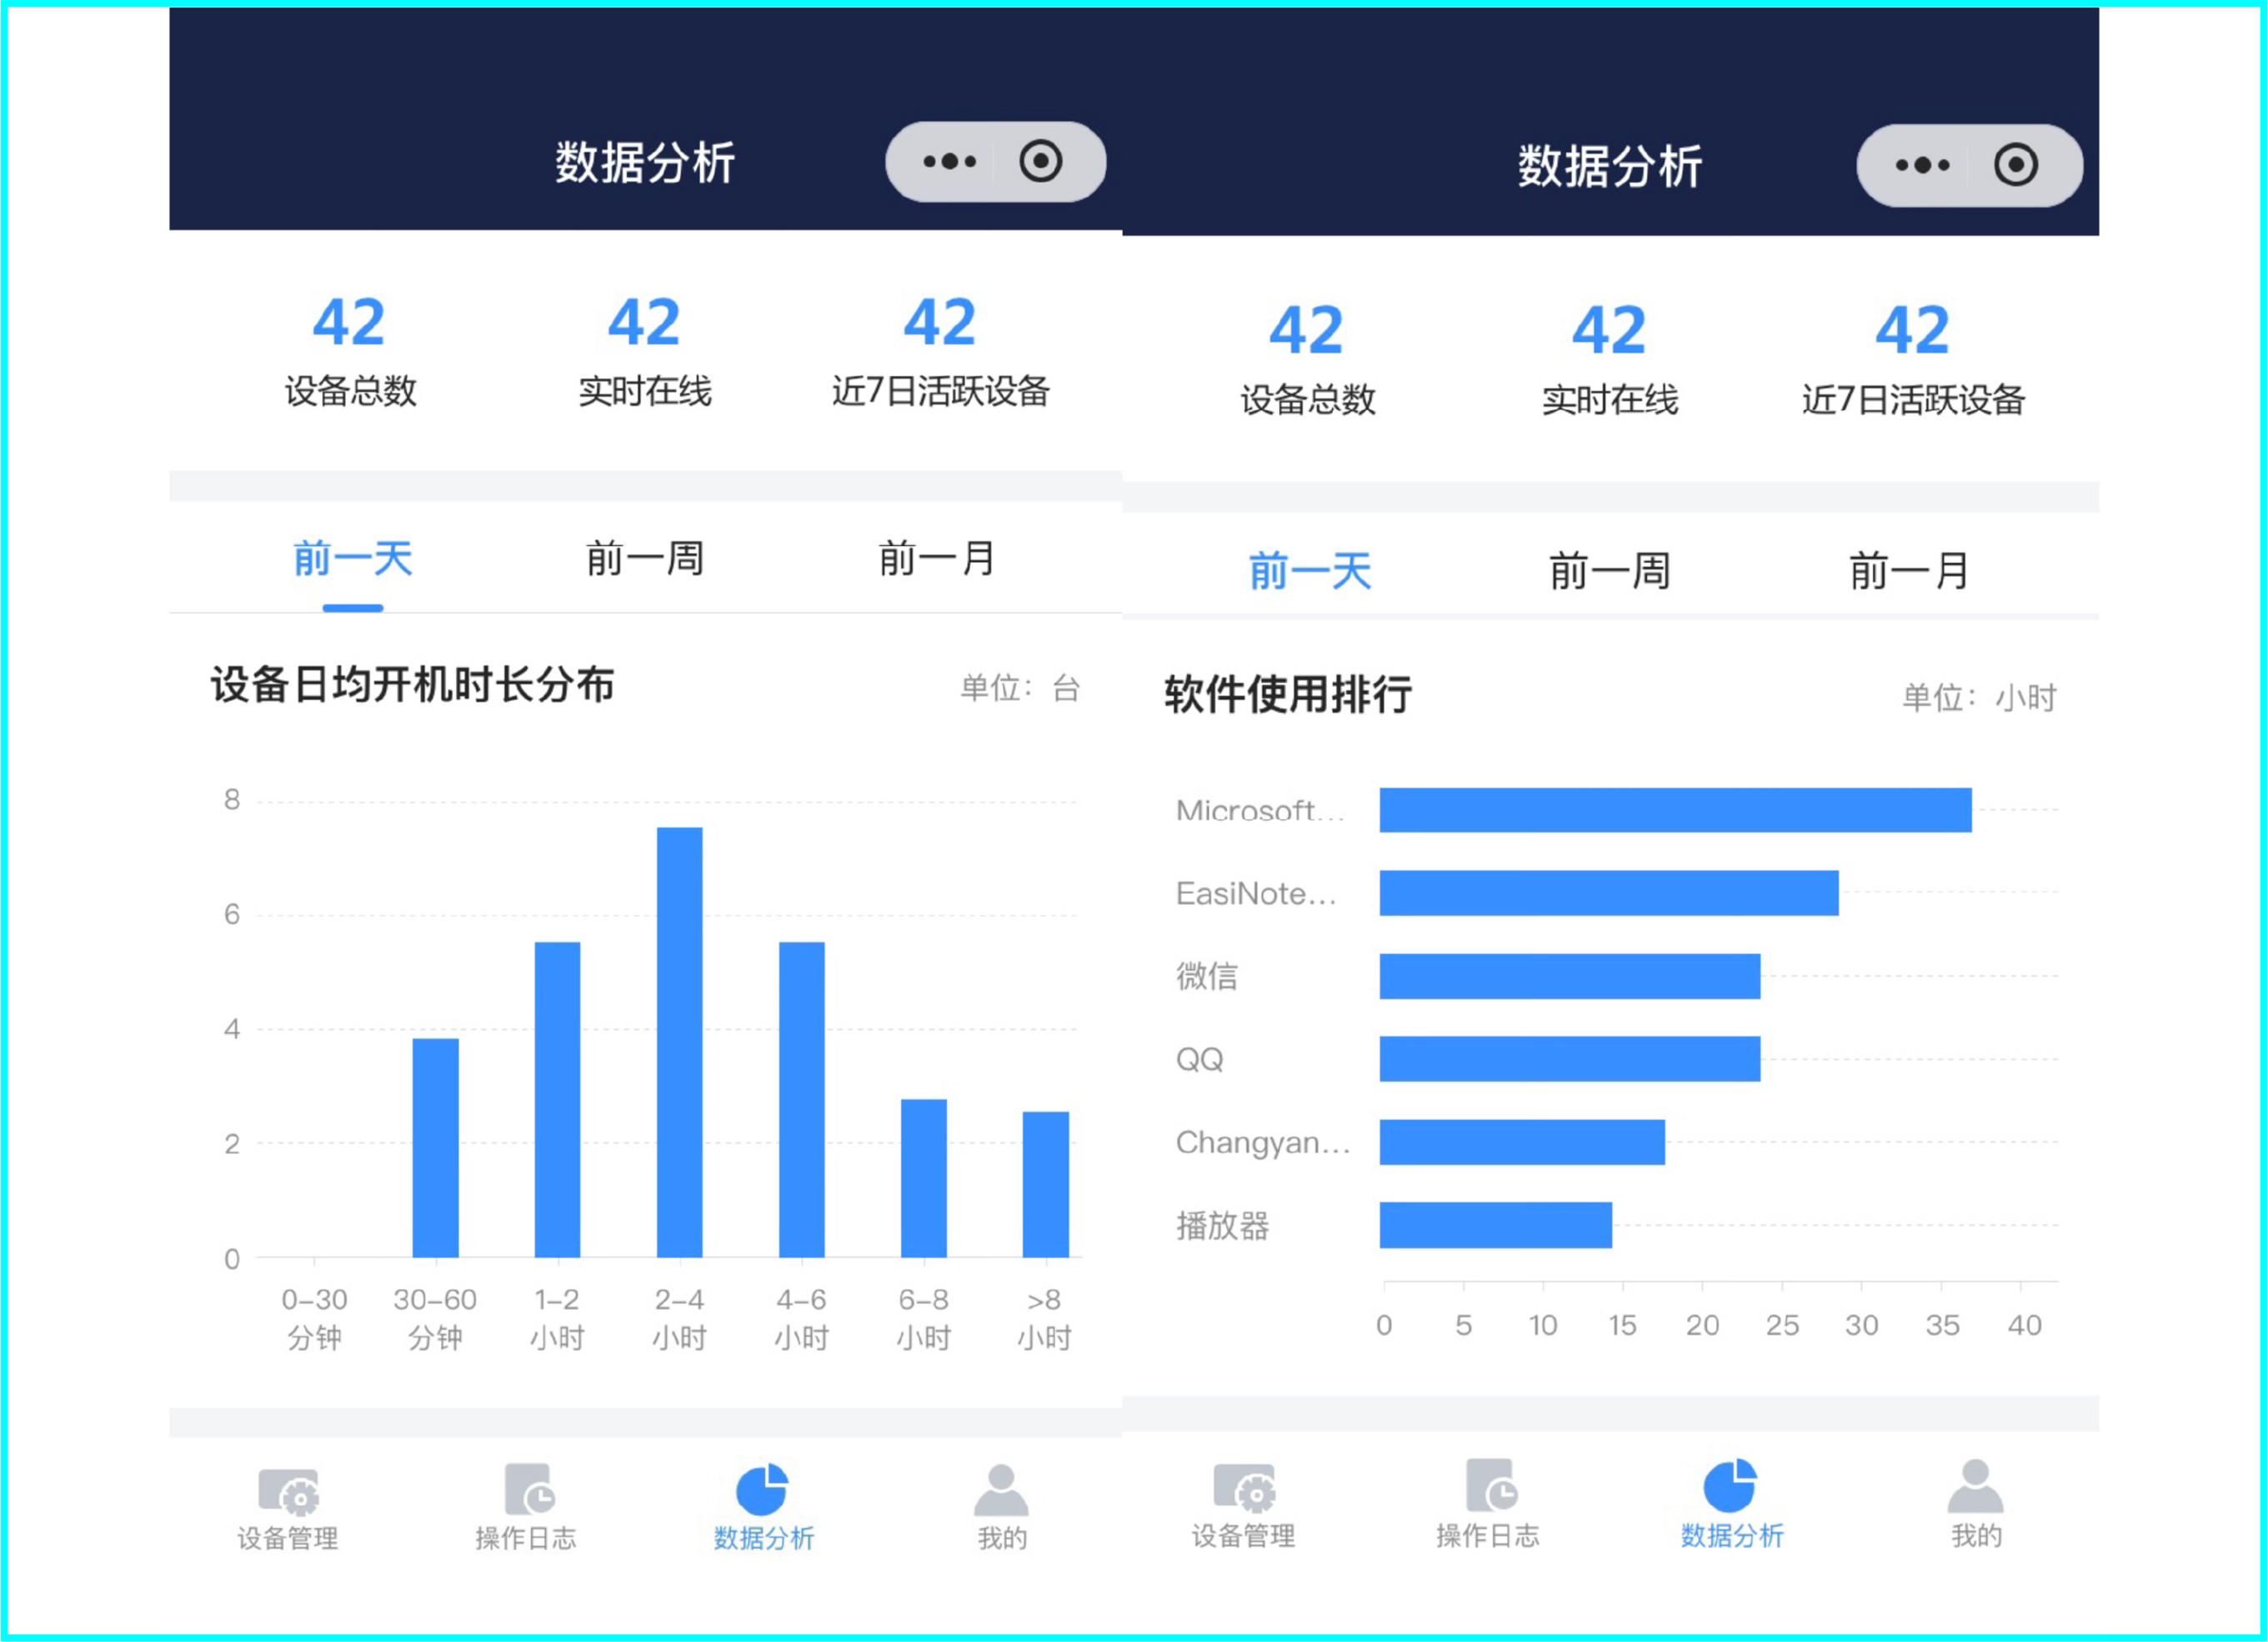Switch to 前一月 tab in left screen
This screenshot has height=1642, width=2268.
(x=937, y=559)
